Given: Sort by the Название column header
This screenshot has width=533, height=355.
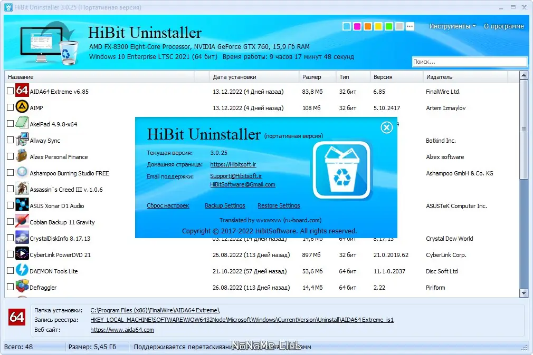Looking at the screenshot, I should click(x=100, y=77).
